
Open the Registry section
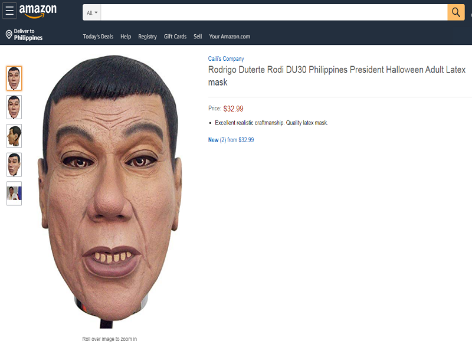(x=147, y=36)
